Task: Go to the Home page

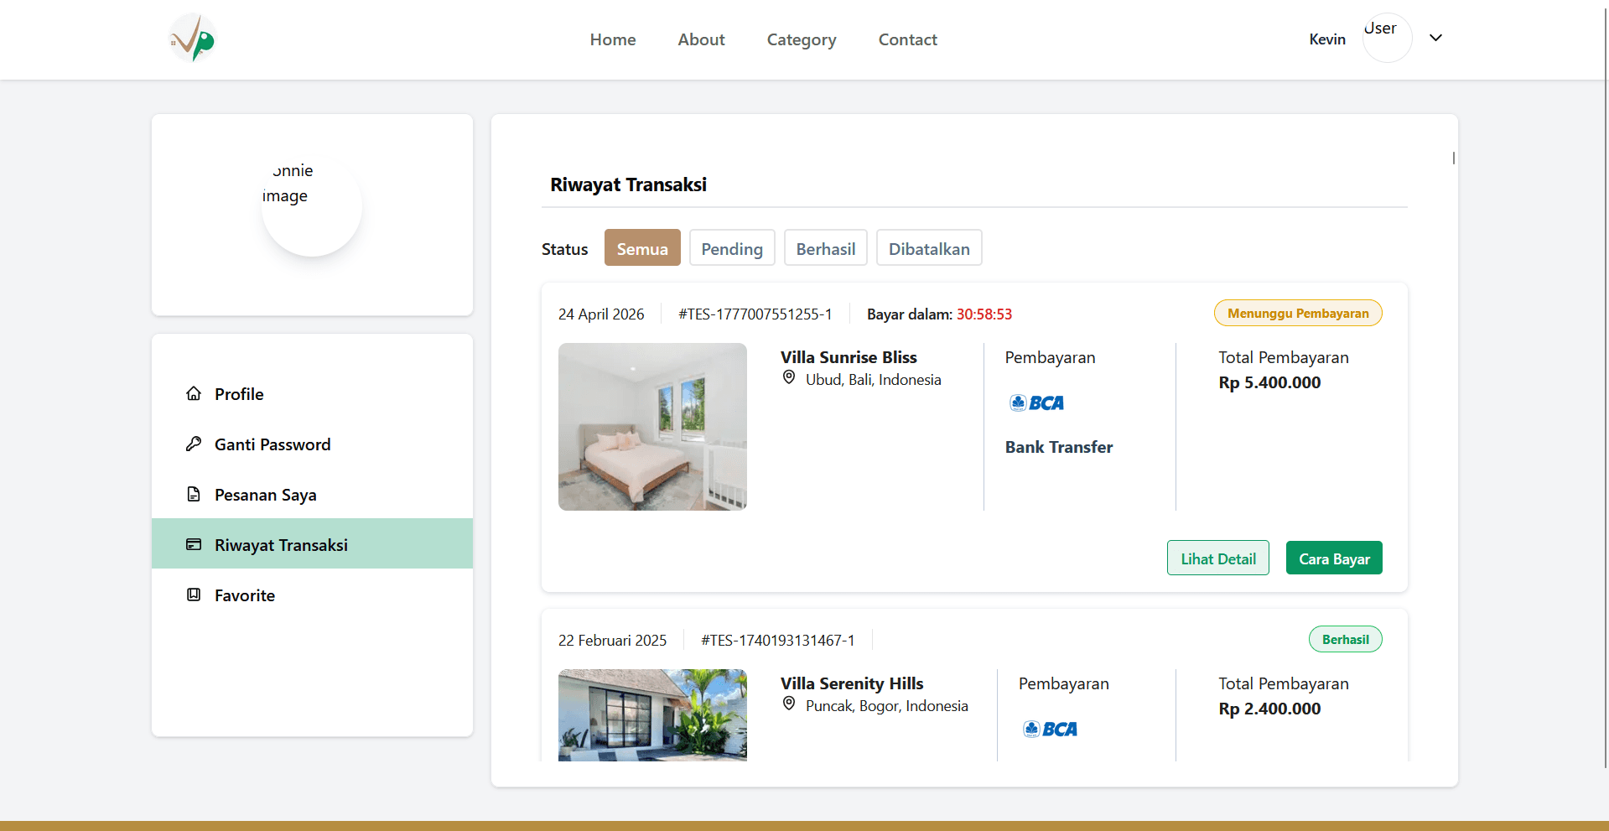Action: pyautogui.click(x=613, y=39)
